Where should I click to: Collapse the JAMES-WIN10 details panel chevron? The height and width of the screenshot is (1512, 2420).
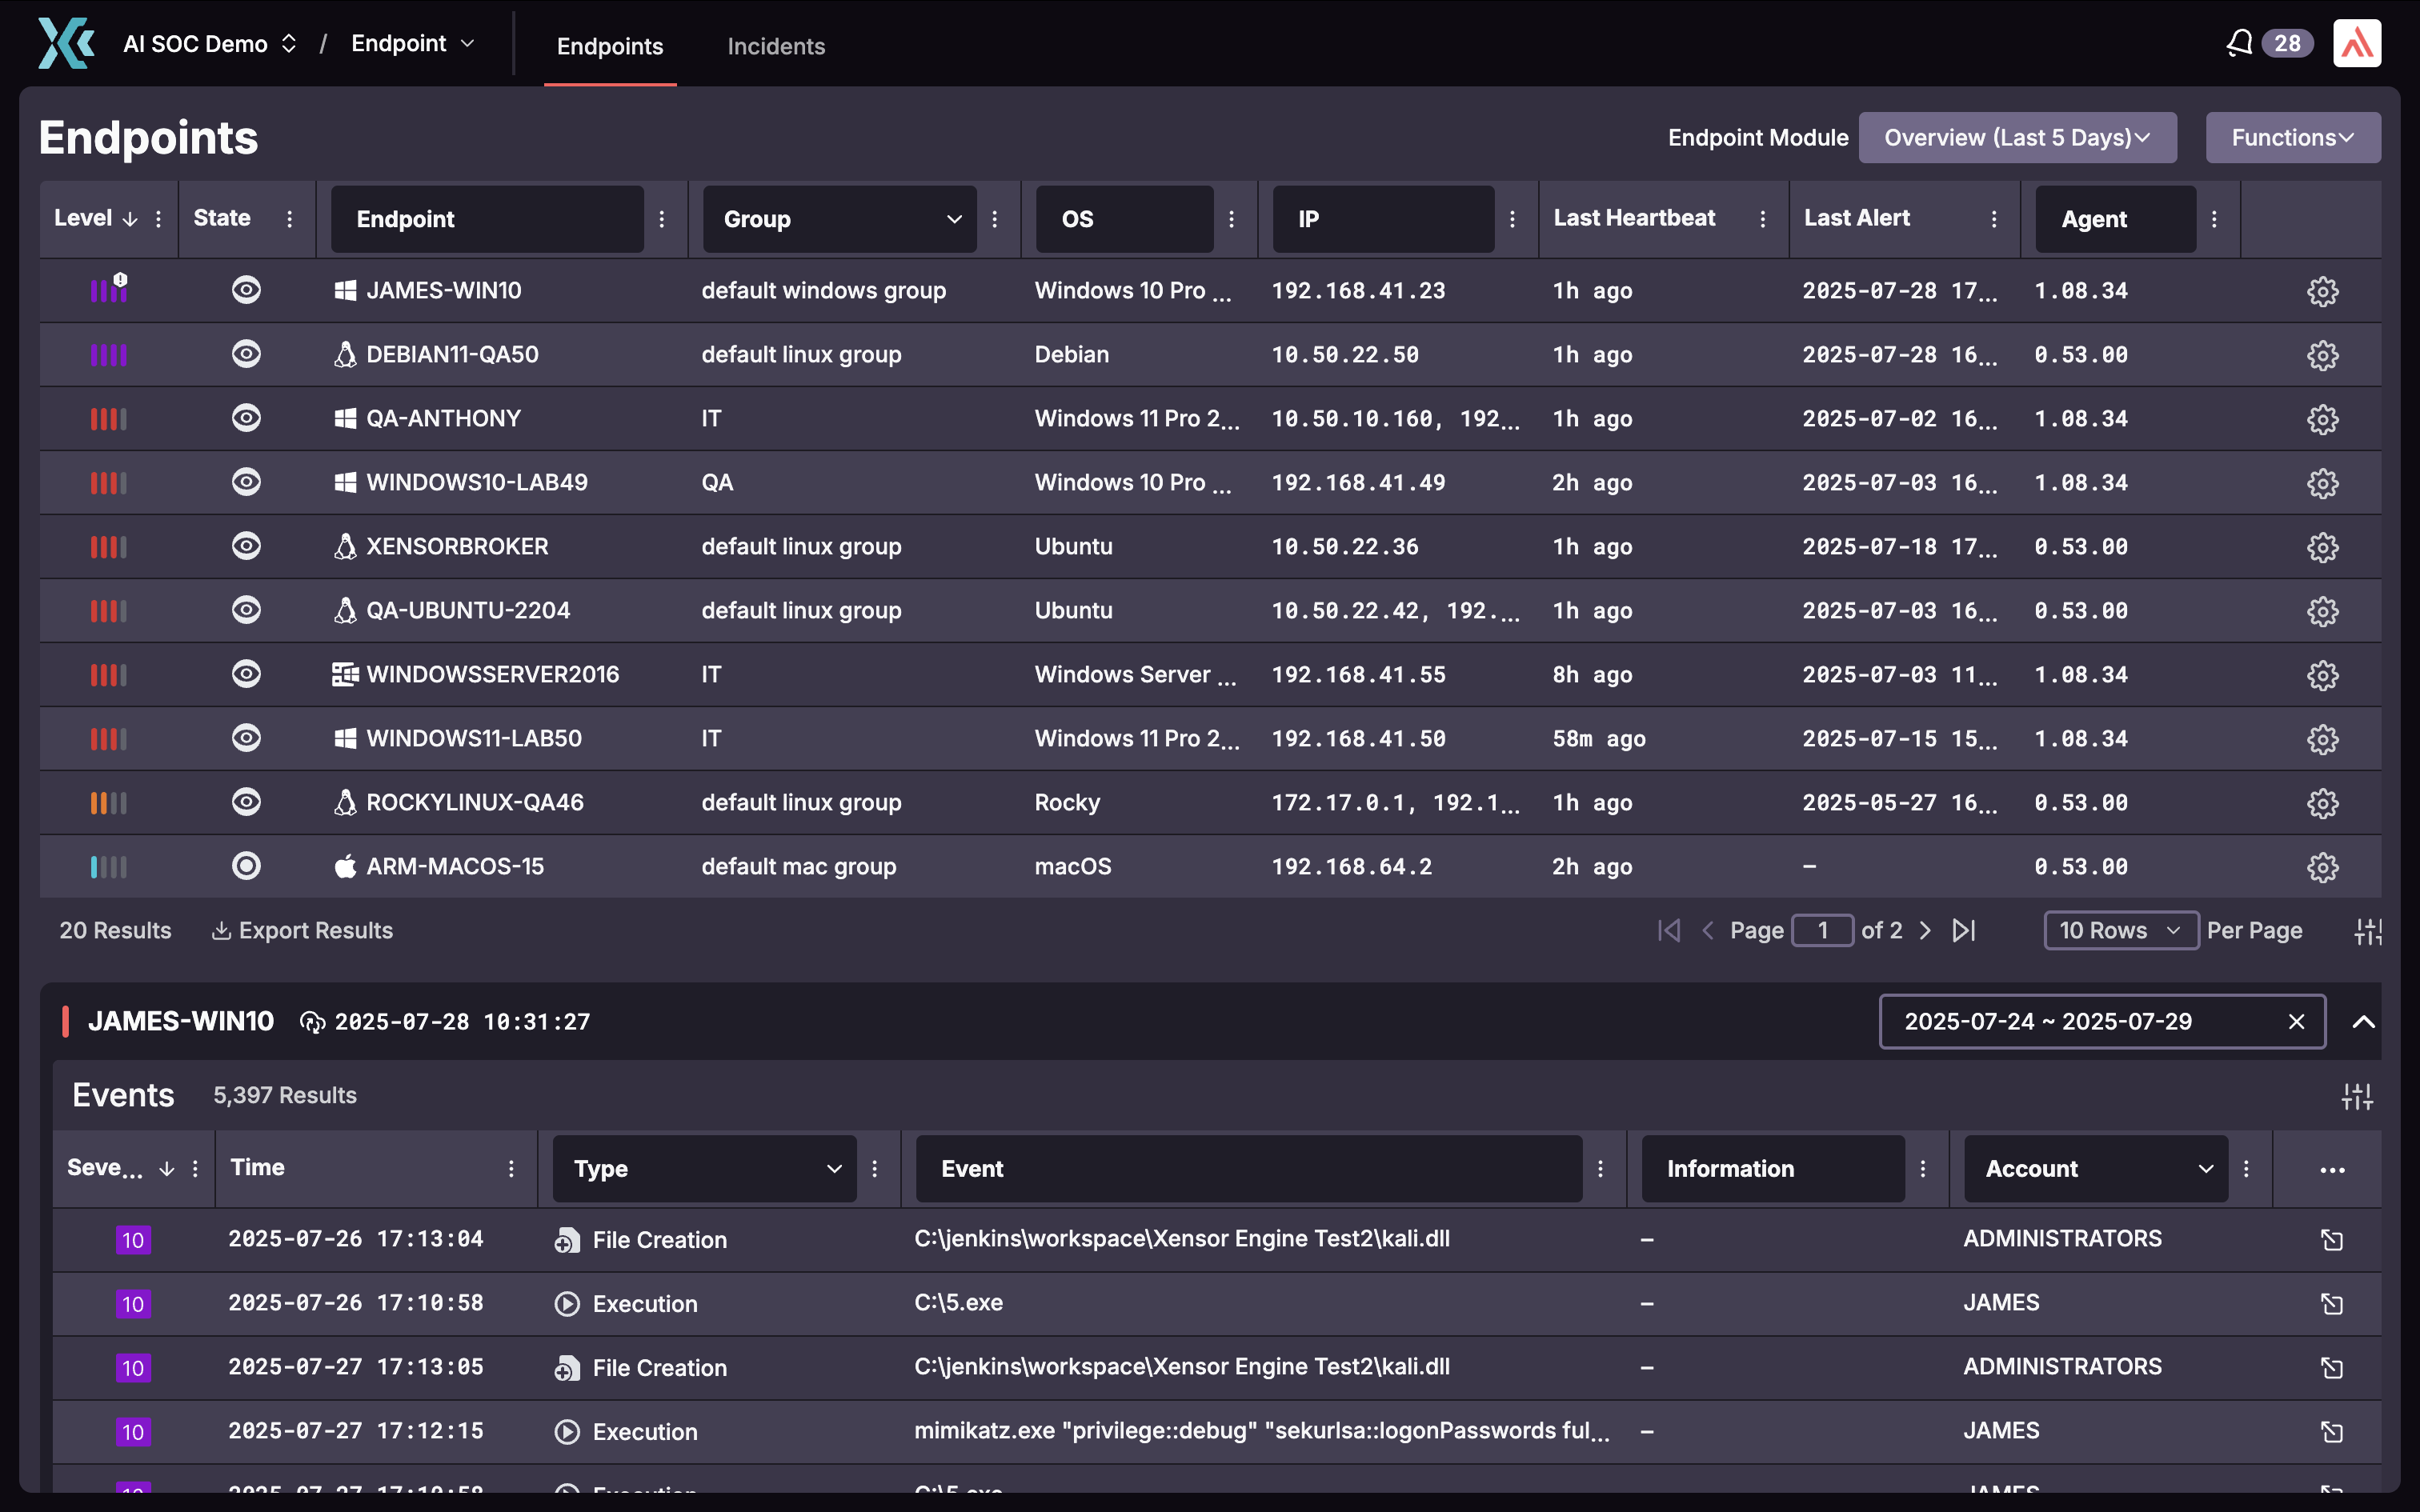(x=2363, y=1022)
